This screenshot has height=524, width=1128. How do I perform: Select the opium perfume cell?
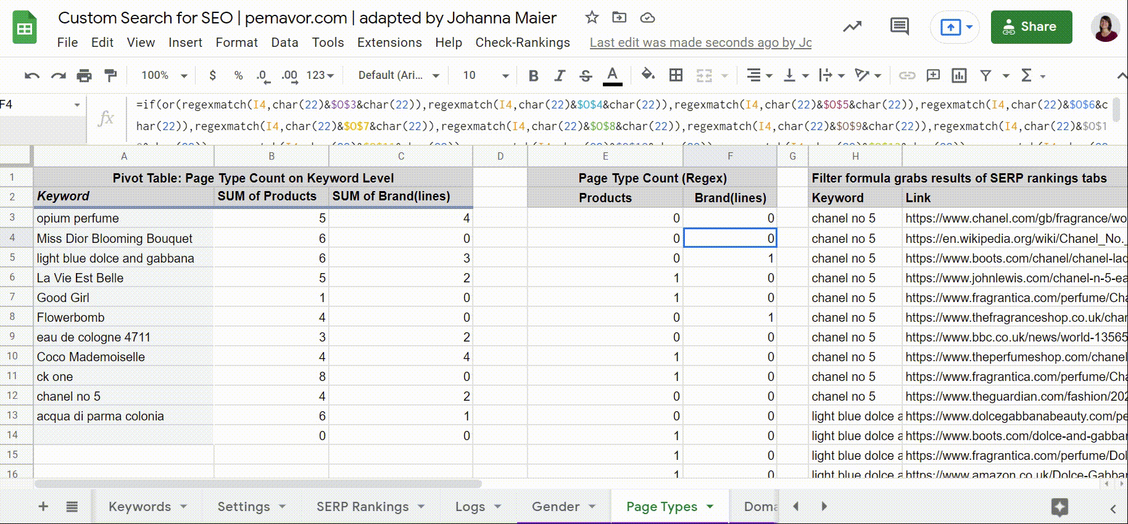pos(123,218)
